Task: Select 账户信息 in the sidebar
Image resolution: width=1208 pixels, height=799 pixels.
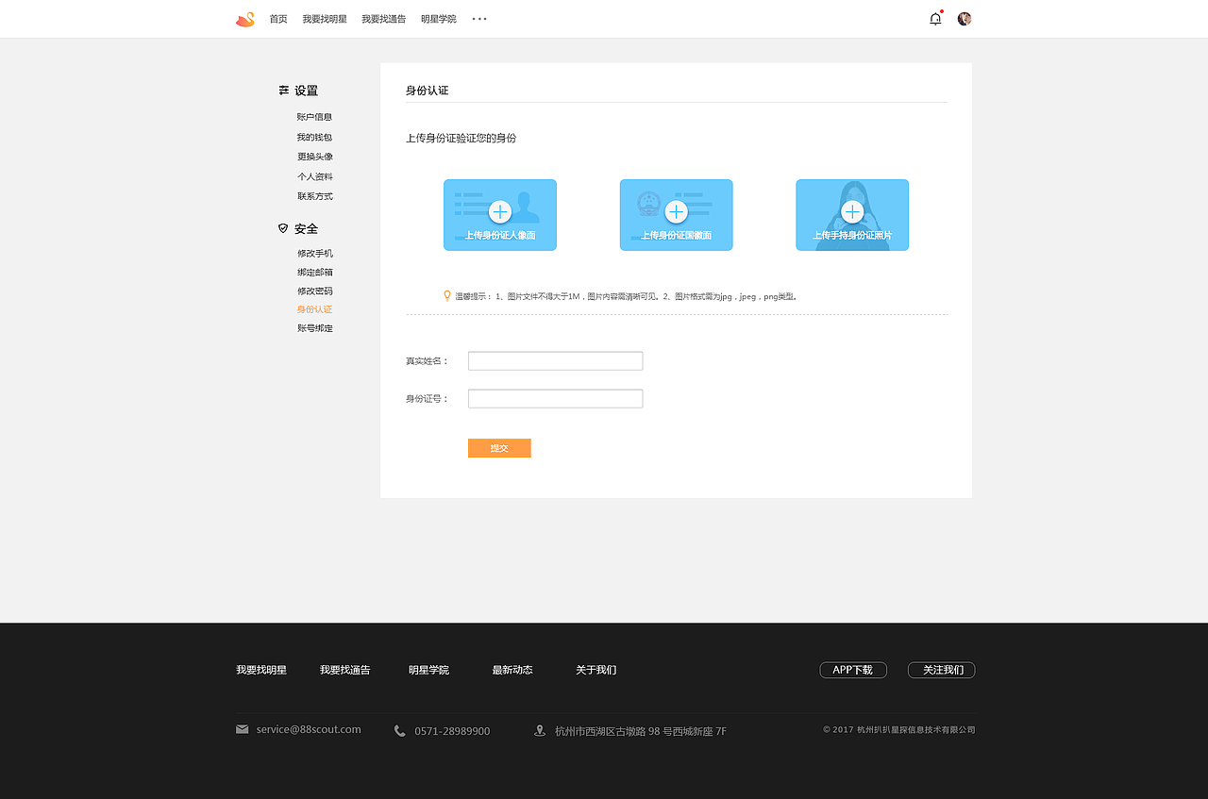Action: click(314, 117)
